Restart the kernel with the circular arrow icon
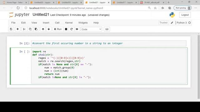Viewport: 200px width, 112px height. (72, 29)
